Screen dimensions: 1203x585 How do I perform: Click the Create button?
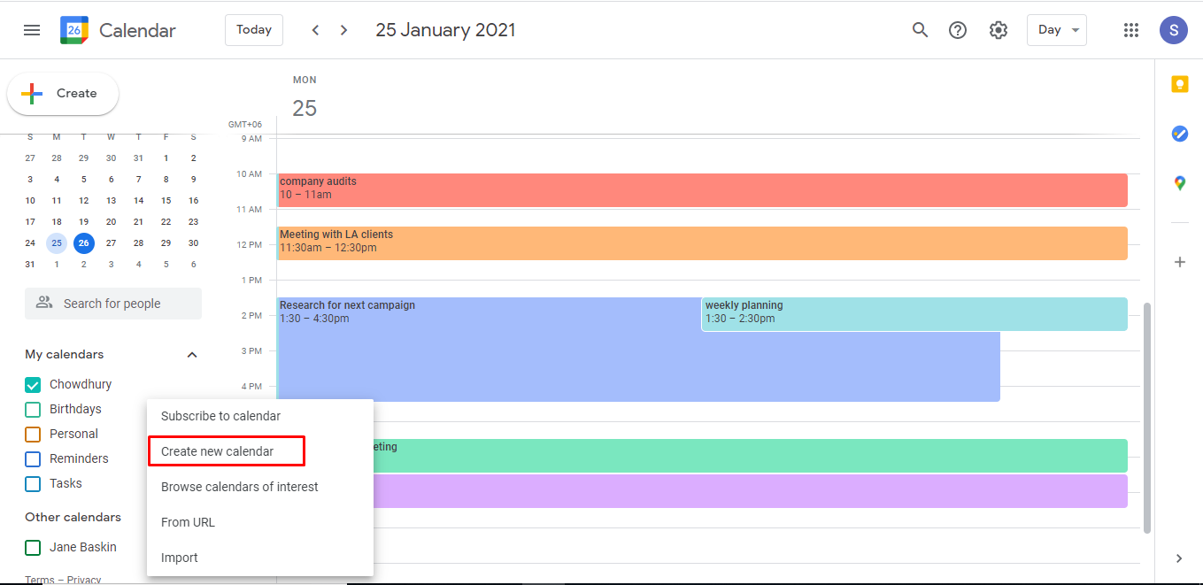[62, 93]
